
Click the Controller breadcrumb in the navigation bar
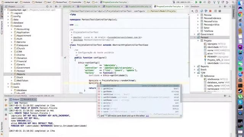click(75, 2)
